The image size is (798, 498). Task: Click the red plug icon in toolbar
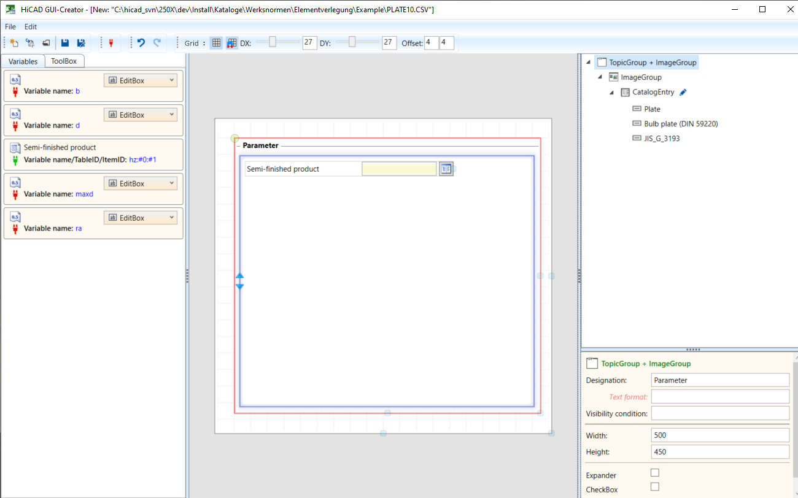point(111,43)
